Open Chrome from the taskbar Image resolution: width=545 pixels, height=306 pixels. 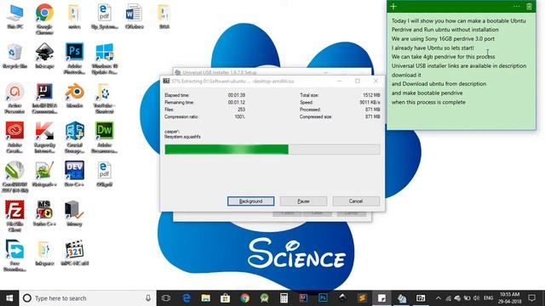[244, 298]
